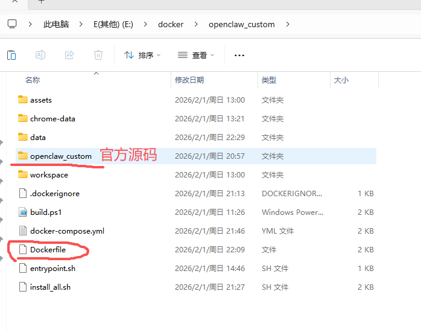Image resolution: width=421 pixels, height=332 pixels.
Task: Sort by 修改日期 column header
Action: pyautogui.click(x=189, y=80)
